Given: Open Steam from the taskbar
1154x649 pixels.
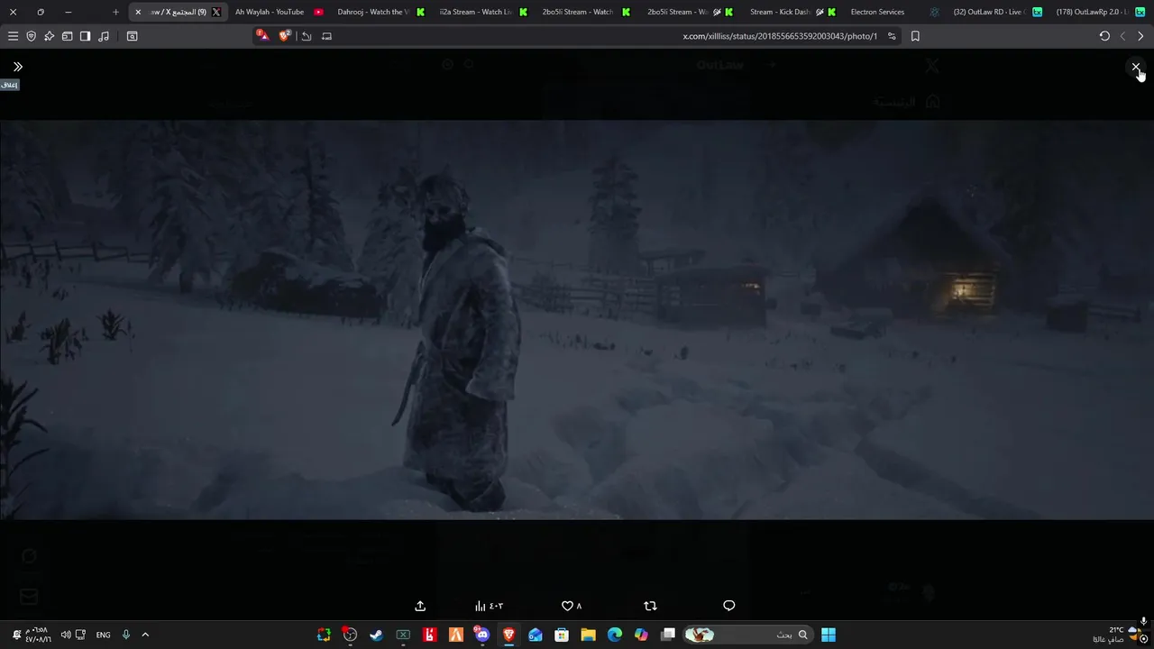Looking at the screenshot, I should pos(376,635).
